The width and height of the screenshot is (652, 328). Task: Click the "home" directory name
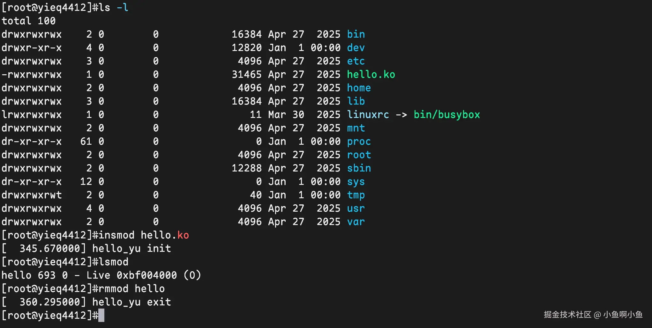pyautogui.click(x=359, y=88)
